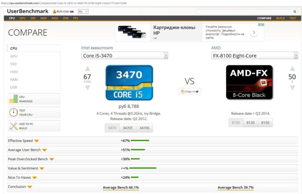Click the search magnifier icon
302x194 pixels.
click(294, 12)
